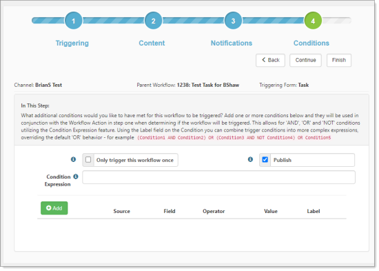Click the Source column header
Image resolution: width=379 pixels, height=271 pixels.
121,211
